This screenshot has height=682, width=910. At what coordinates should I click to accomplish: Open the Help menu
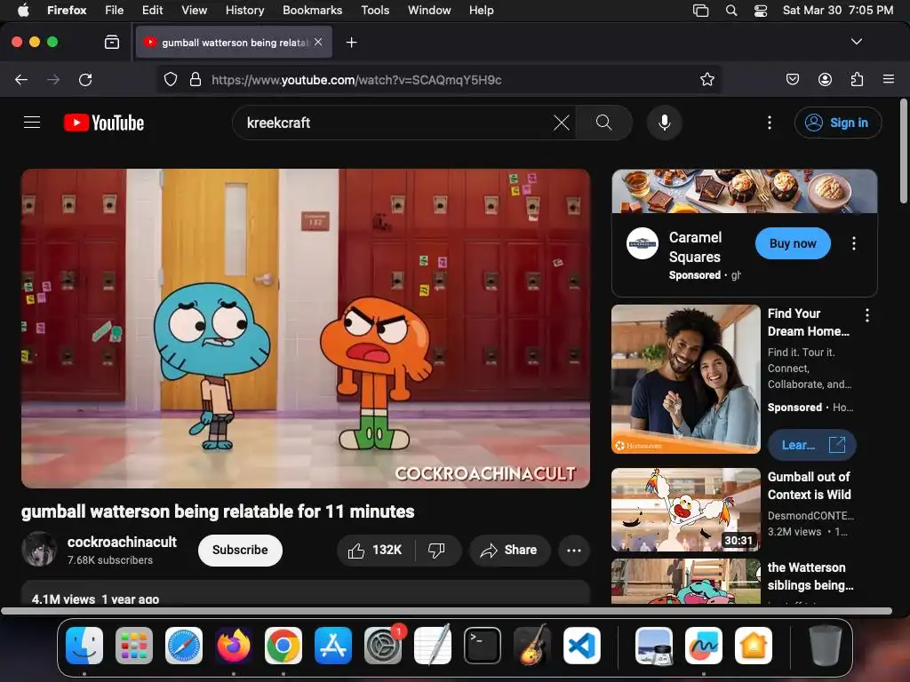[481, 10]
